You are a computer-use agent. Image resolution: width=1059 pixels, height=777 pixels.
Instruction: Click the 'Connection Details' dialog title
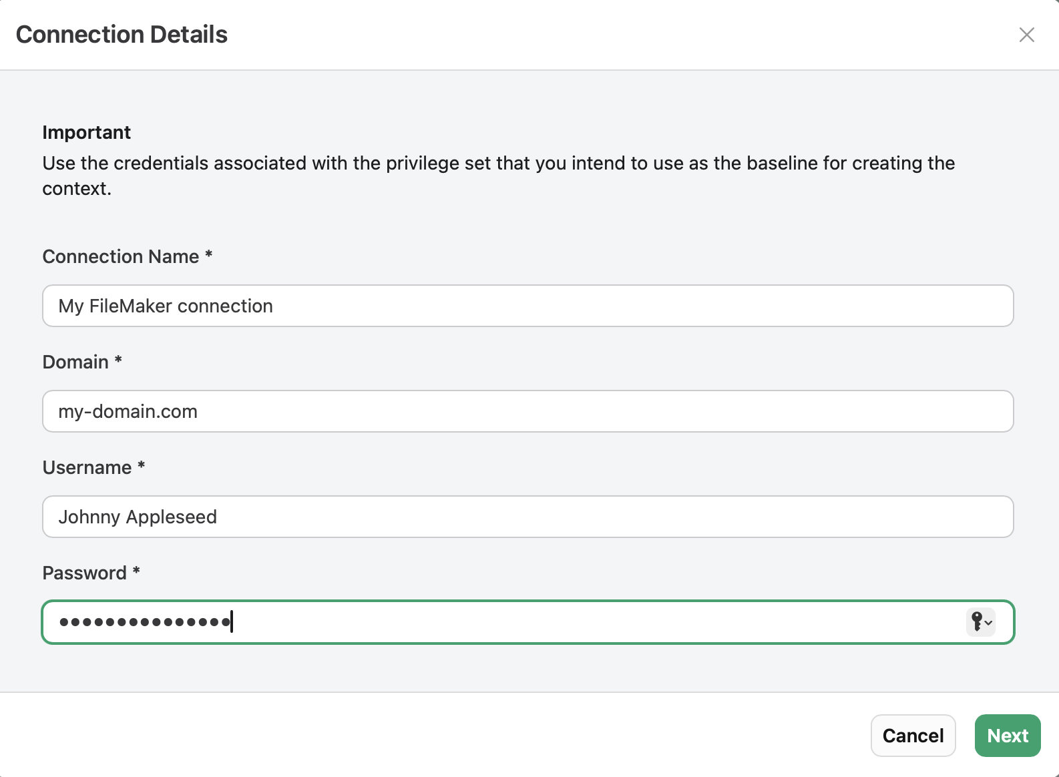[x=122, y=35]
